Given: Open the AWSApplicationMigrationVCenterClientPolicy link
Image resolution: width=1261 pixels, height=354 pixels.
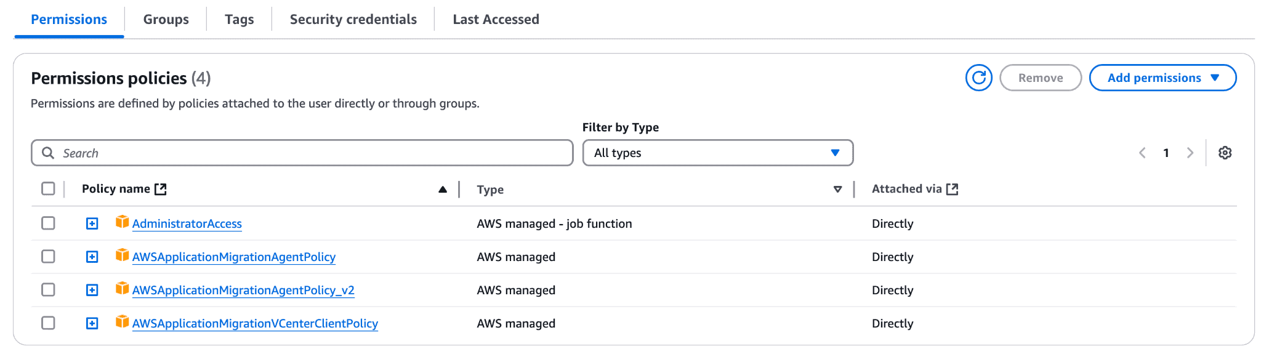Looking at the screenshot, I should pyautogui.click(x=255, y=323).
